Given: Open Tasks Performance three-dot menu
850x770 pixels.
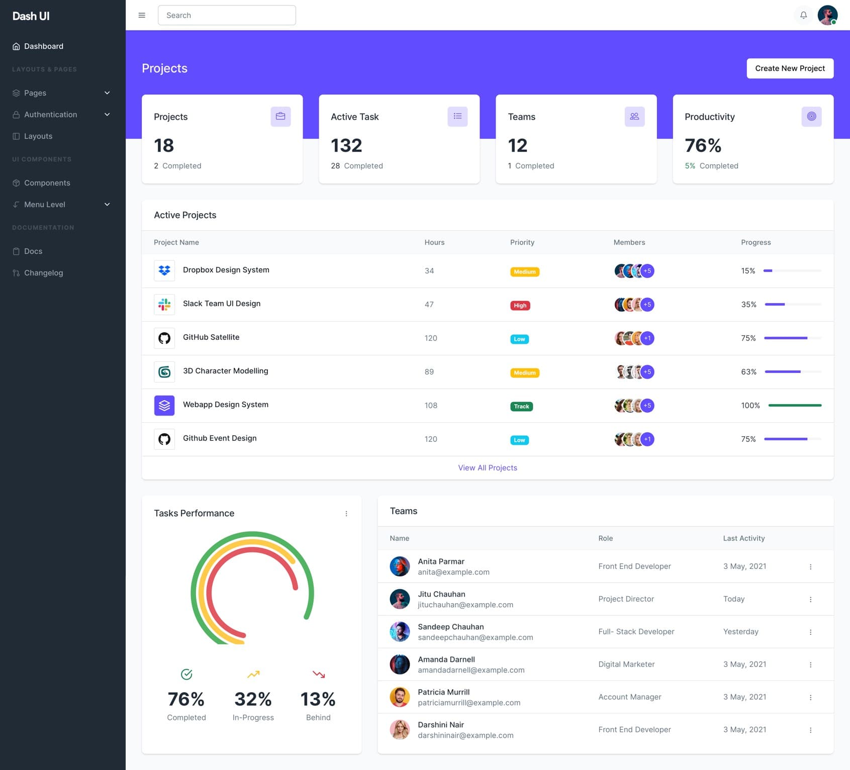Looking at the screenshot, I should 346,514.
